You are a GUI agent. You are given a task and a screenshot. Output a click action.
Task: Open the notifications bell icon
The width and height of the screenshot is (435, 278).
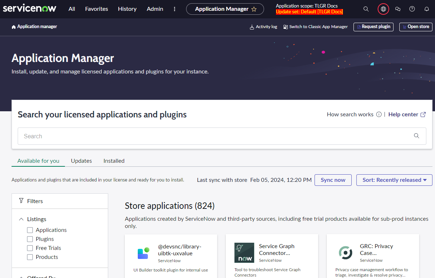tap(427, 9)
